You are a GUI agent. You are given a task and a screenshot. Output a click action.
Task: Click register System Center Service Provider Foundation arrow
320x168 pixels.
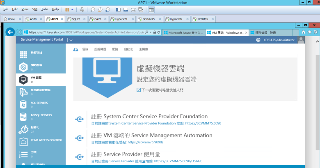[x=79, y=119]
